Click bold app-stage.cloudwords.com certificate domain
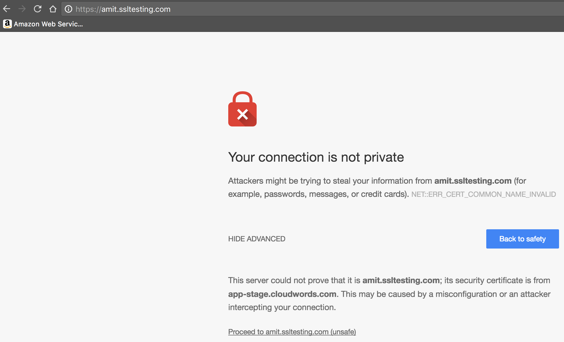 point(282,294)
